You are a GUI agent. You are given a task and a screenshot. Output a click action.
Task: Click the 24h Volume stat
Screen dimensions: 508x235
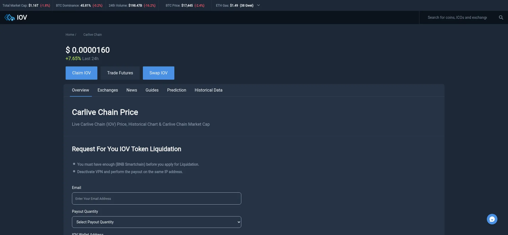tap(132, 5)
